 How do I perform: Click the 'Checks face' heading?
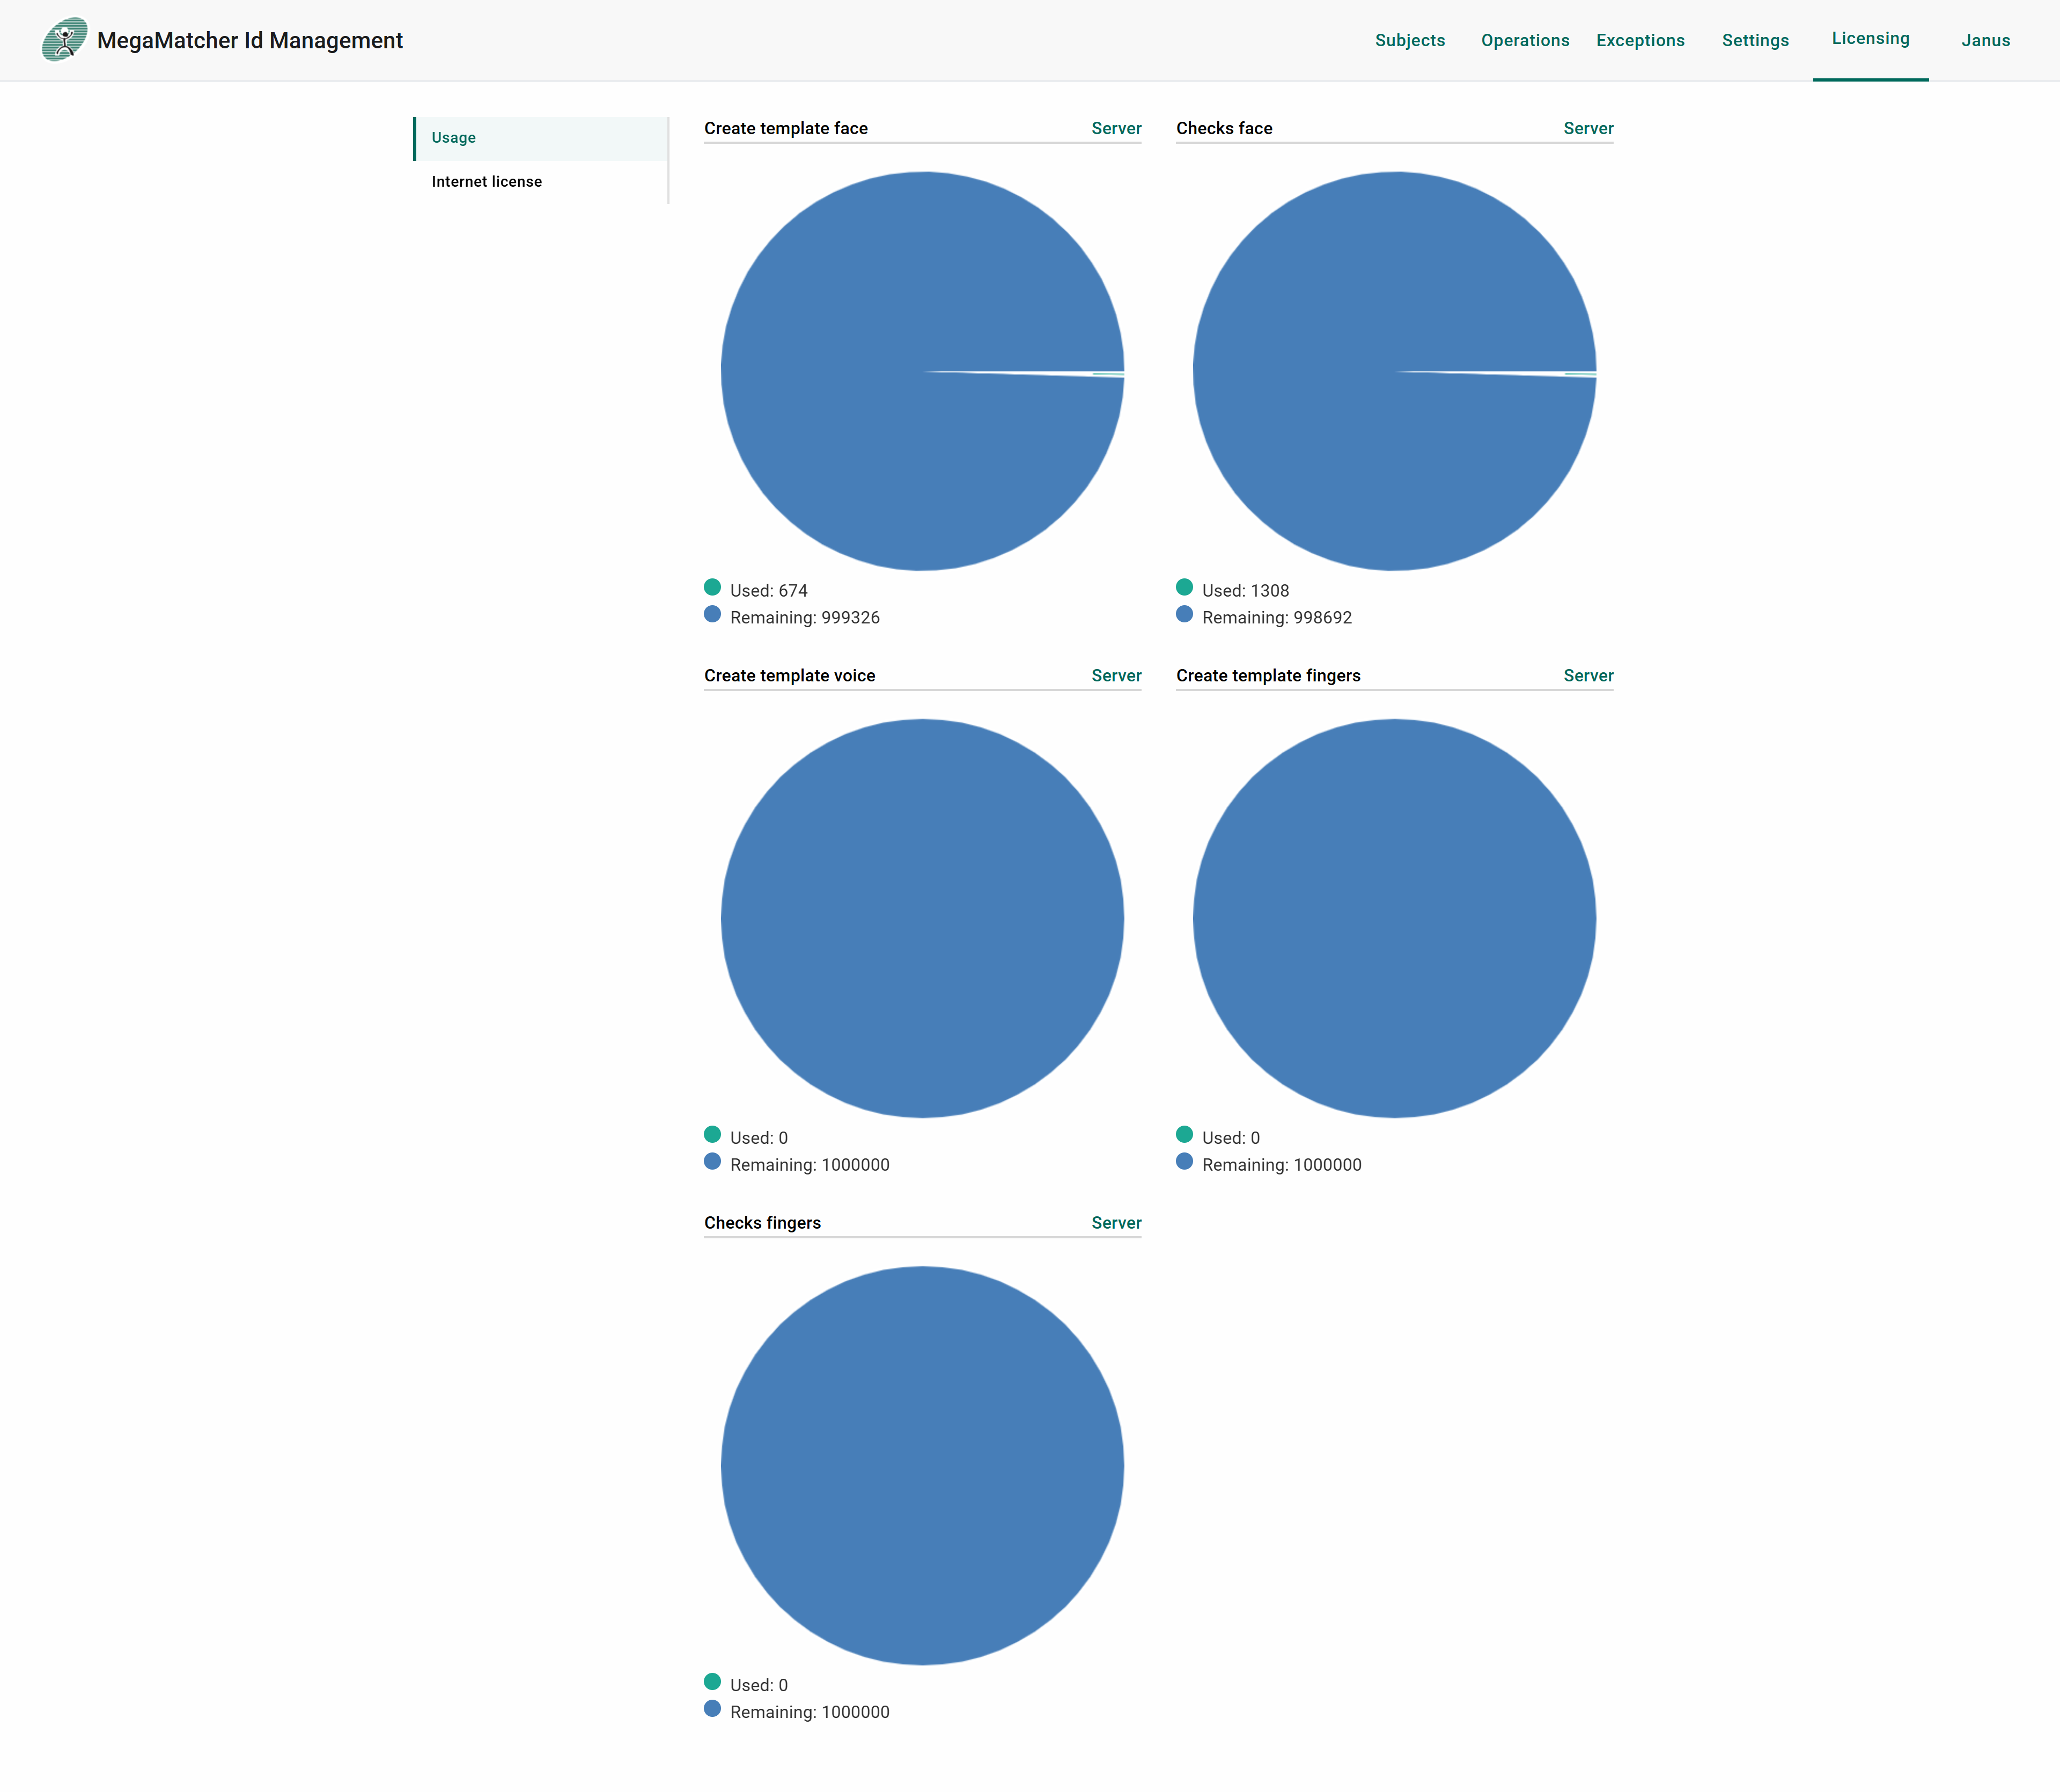tap(1224, 128)
